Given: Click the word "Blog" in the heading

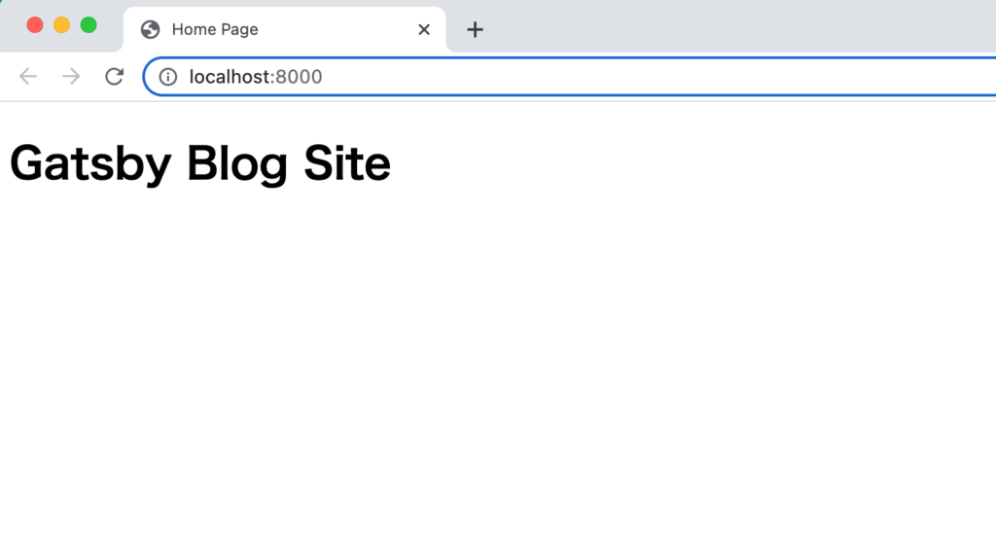Looking at the screenshot, I should point(238,163).
